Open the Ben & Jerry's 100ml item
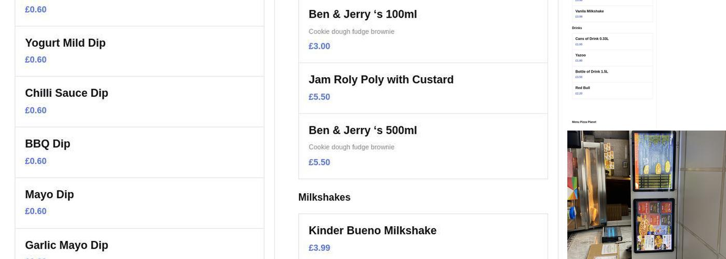726x259 pixels. pos(362,15)
